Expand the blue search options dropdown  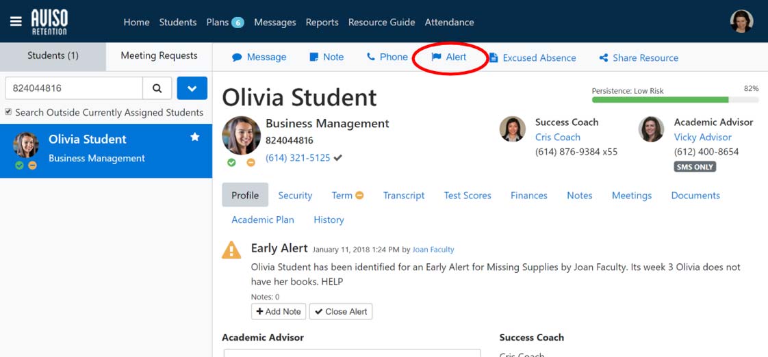coord(192,88)
